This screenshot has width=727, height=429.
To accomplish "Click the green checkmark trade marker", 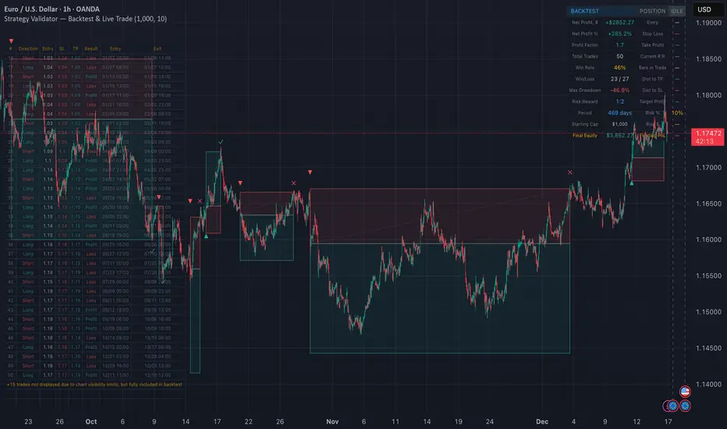I will pos(222,143).
